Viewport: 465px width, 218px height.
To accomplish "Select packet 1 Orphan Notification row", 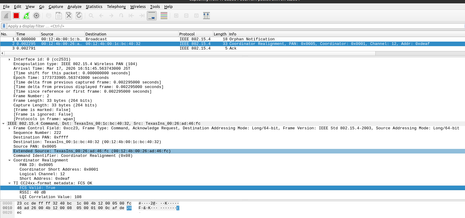I will tap(232, 39).
